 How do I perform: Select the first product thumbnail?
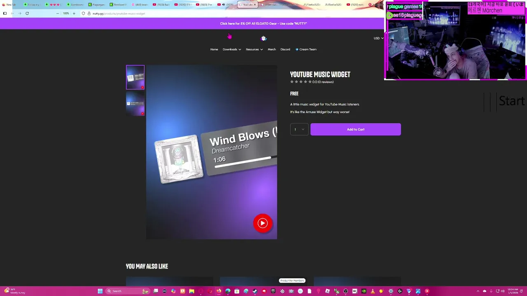[x=135, y=77]
